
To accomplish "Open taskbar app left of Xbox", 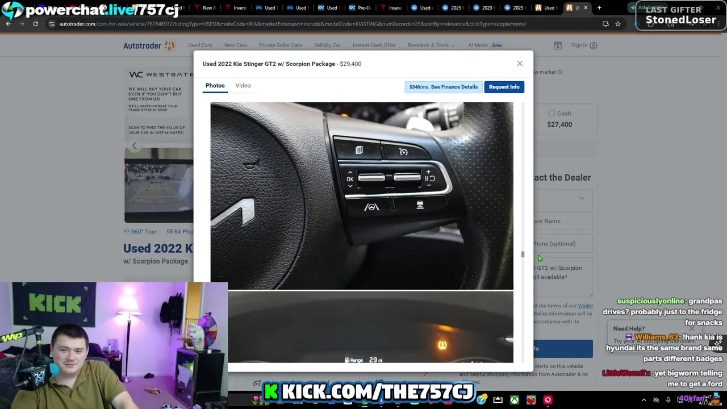I will click(x=498, y=400).
